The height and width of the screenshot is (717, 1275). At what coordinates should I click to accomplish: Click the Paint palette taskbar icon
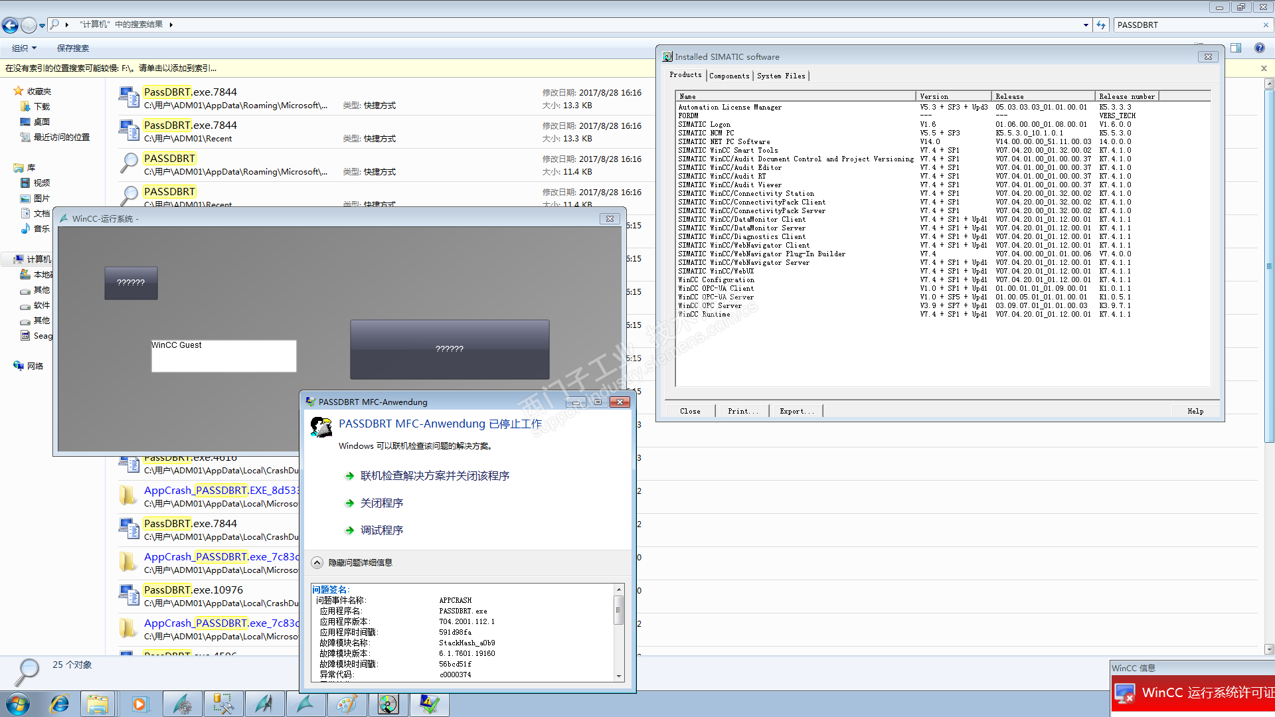pyautogui.click(x=347, y=704)
